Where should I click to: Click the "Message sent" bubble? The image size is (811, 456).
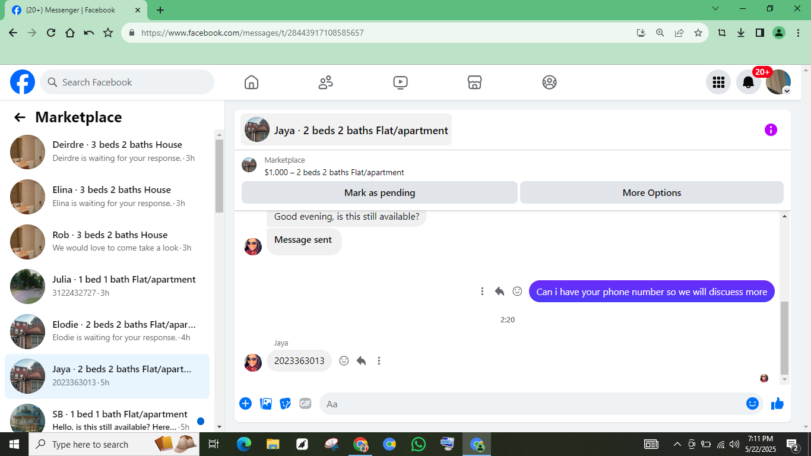click(303, 240)
